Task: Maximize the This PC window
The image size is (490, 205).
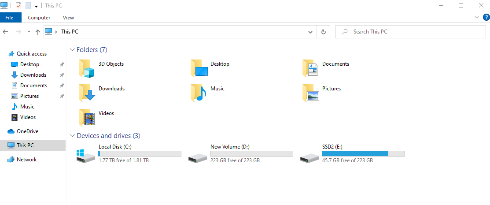Action: (x=461, y=6)
